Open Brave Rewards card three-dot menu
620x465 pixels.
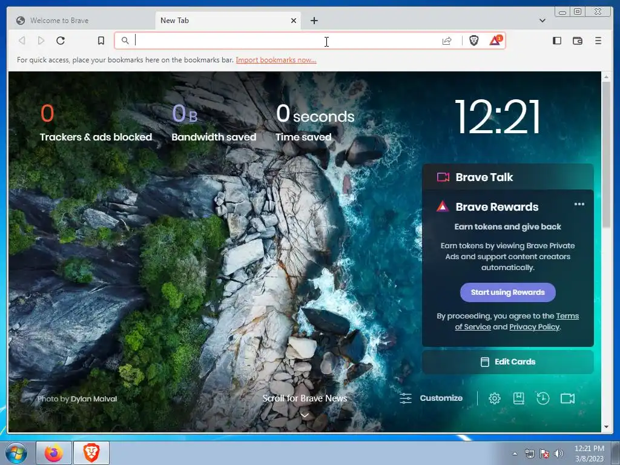tap(579, 204)
